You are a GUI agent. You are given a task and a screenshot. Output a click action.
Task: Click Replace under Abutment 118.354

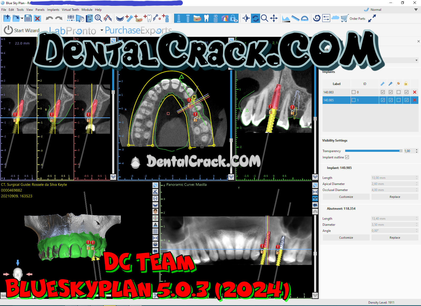click(x=395, y=238)
